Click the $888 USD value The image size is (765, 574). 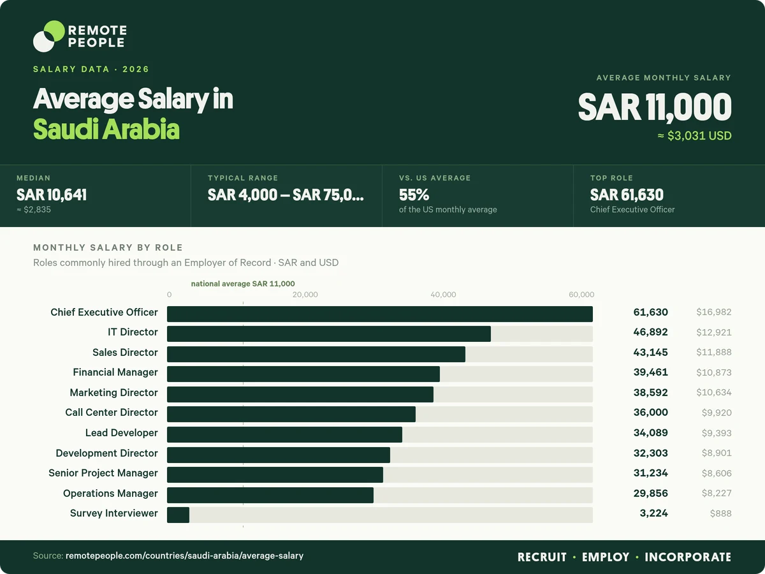click(721, 513)
